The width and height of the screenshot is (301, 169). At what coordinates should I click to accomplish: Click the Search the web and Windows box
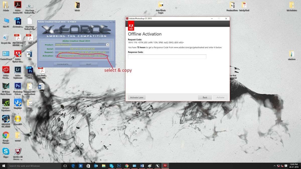[34, 166]
